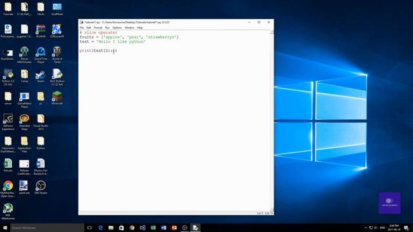Select the GameMaker Player desktop shortcut
The image size is (413, 232).
pyautogui.click(x=25, y=100)
